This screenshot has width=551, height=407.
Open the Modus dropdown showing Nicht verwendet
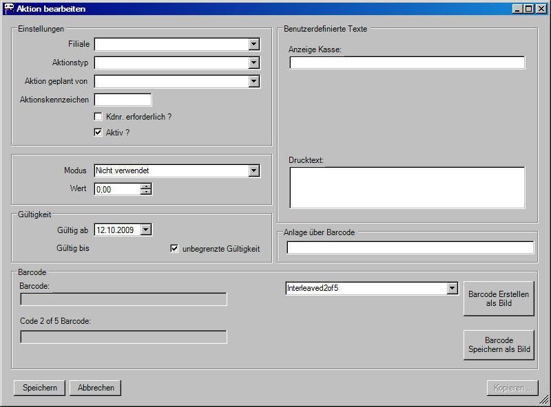[254, 170]
